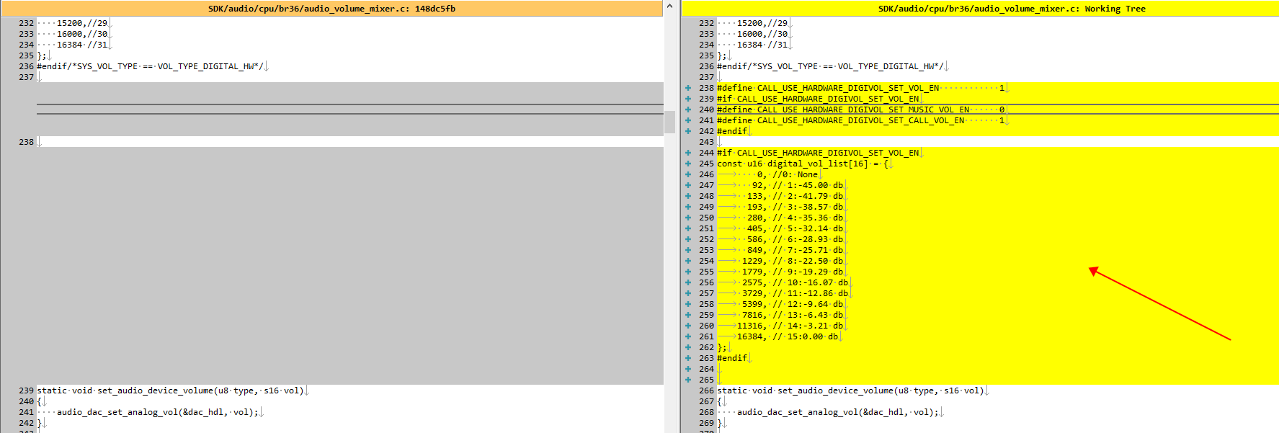The image size is (1279, 433).
Task: Click the '193, // 3:-38.57 db' line
Action: tap(795, 207)
